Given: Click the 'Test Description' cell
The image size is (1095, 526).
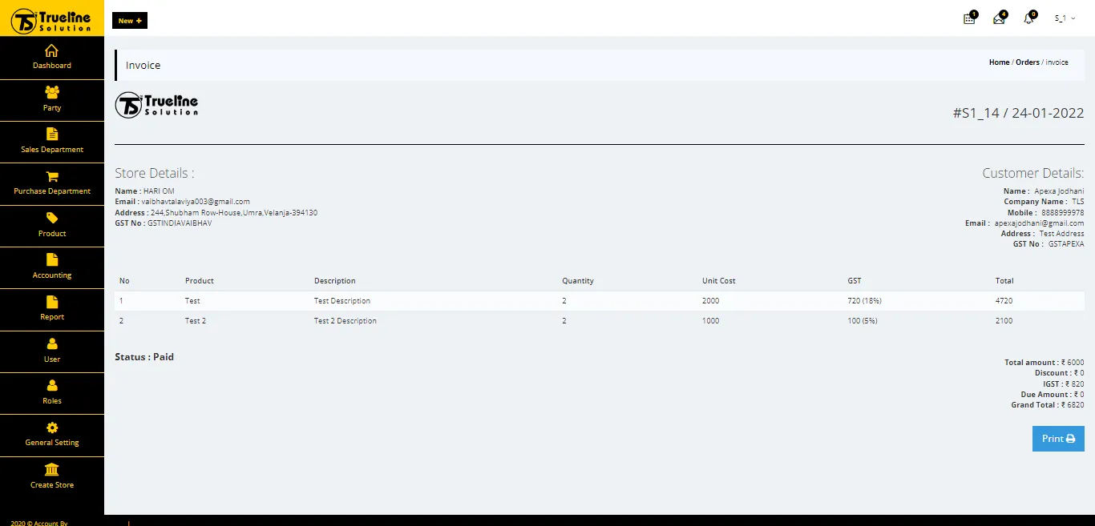Looking at the screenshot, I should pos(342,301).
